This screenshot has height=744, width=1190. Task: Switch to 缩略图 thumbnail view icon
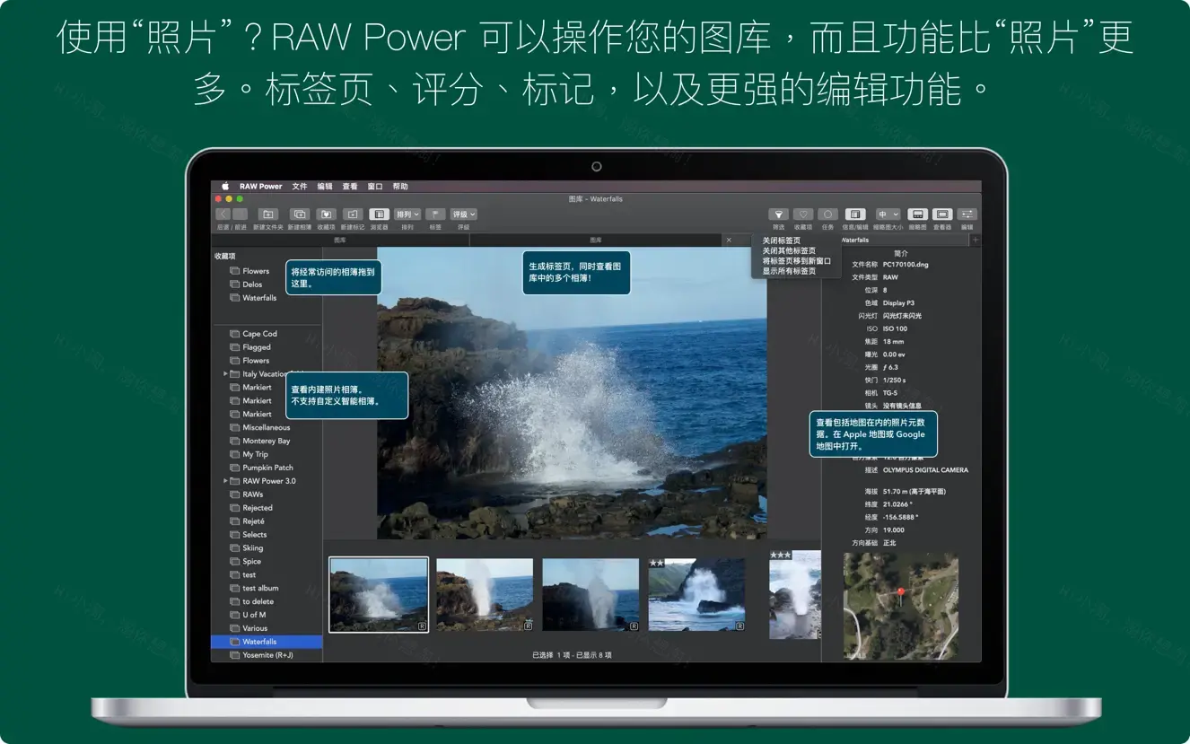[918, 214]
